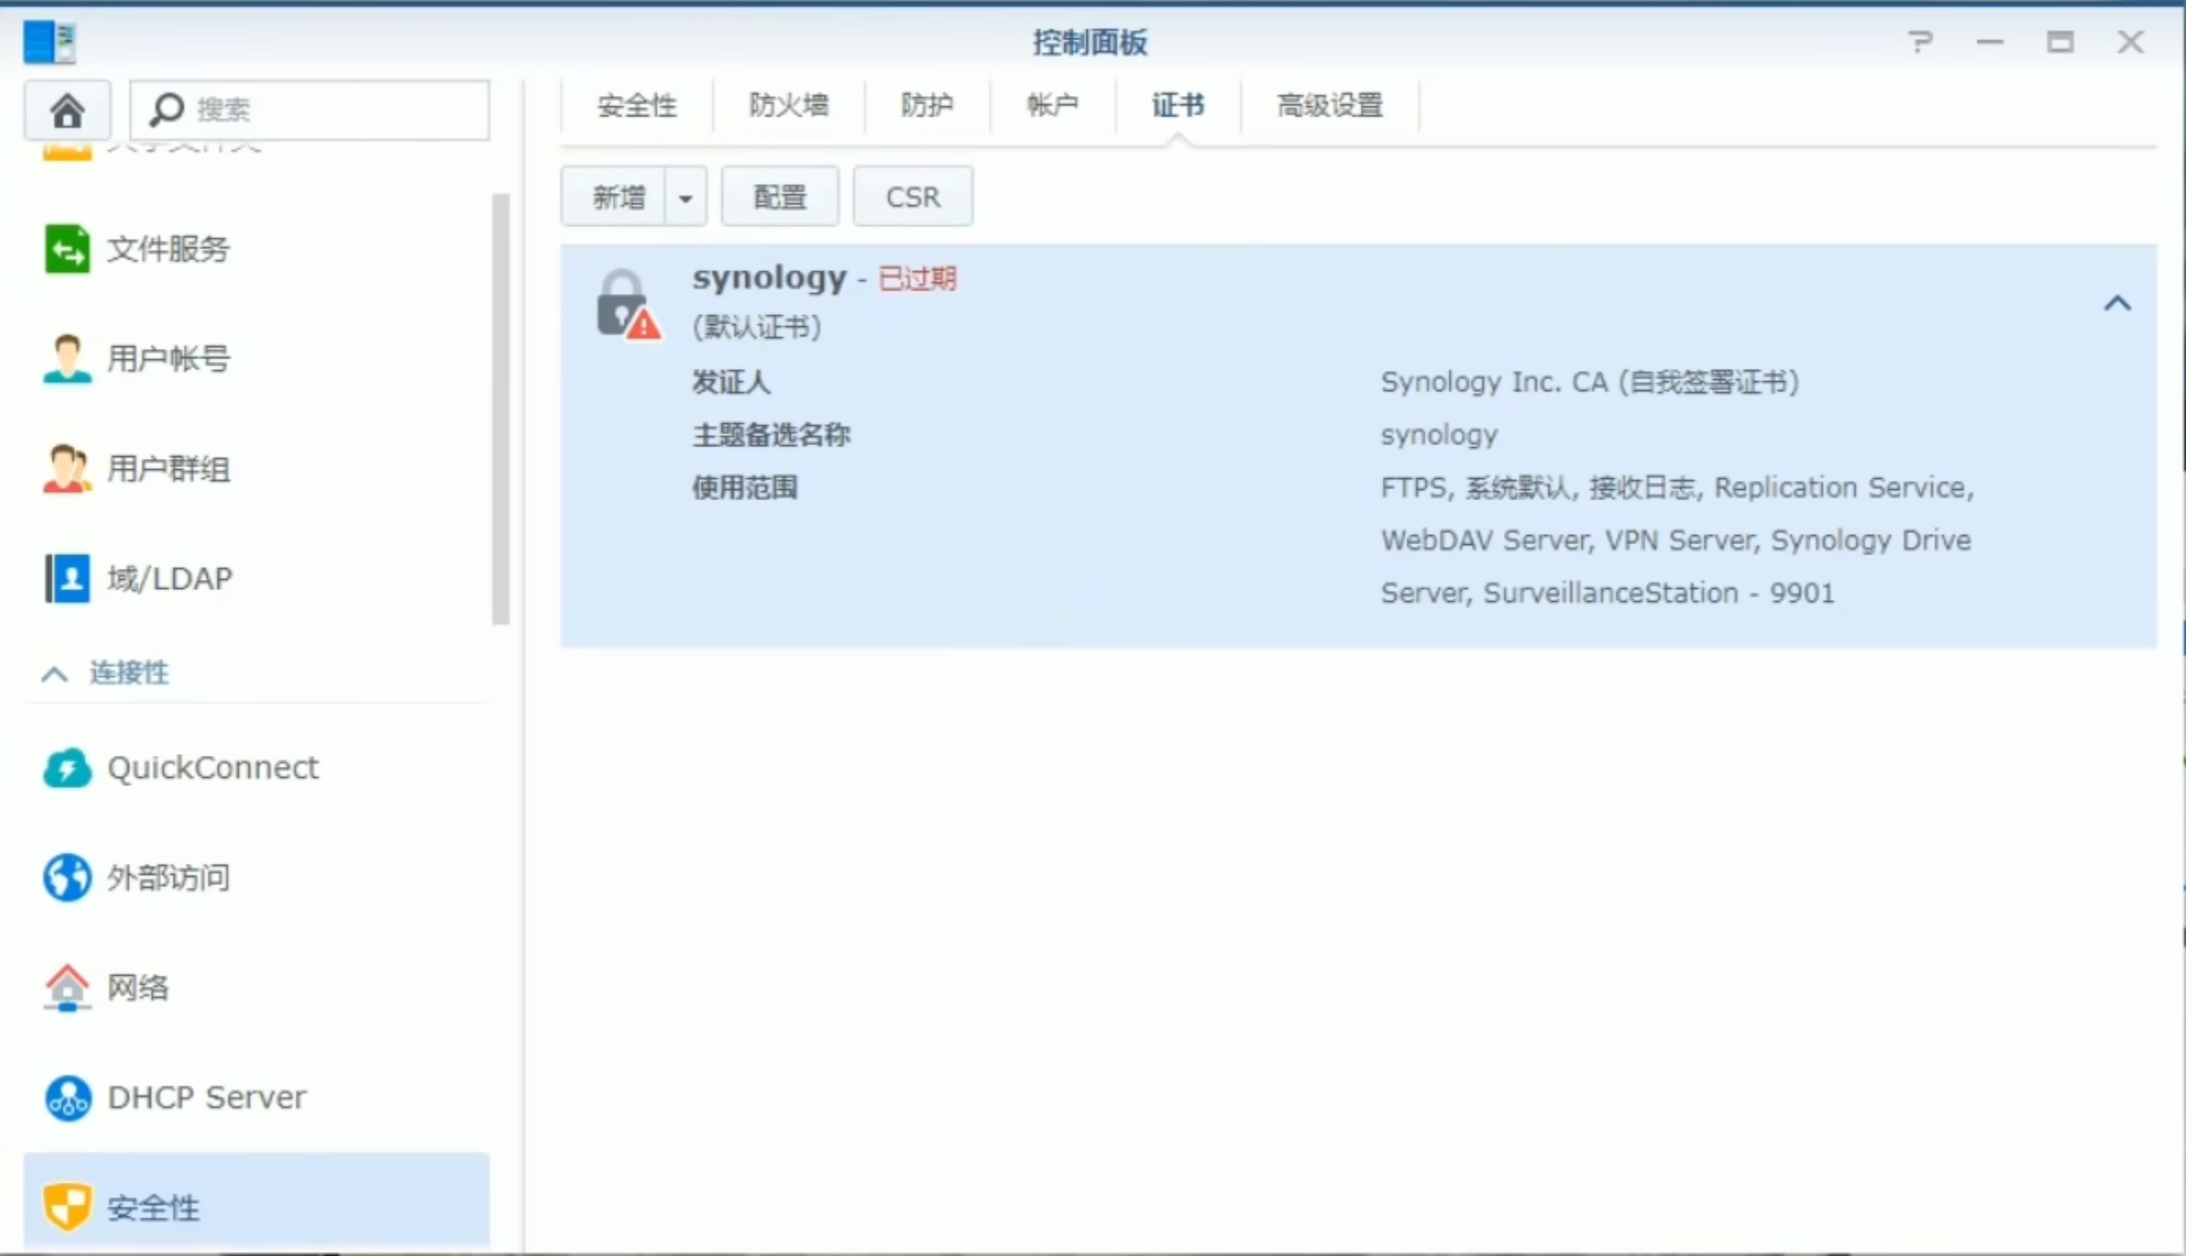Image resolution: width=2186 pixels, height=1256 pixels.
Task: Click the 主题备选名称 field label
Action: (x=771, y=435)
